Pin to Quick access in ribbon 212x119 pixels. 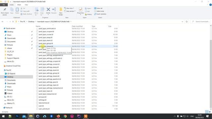(5, 12)
